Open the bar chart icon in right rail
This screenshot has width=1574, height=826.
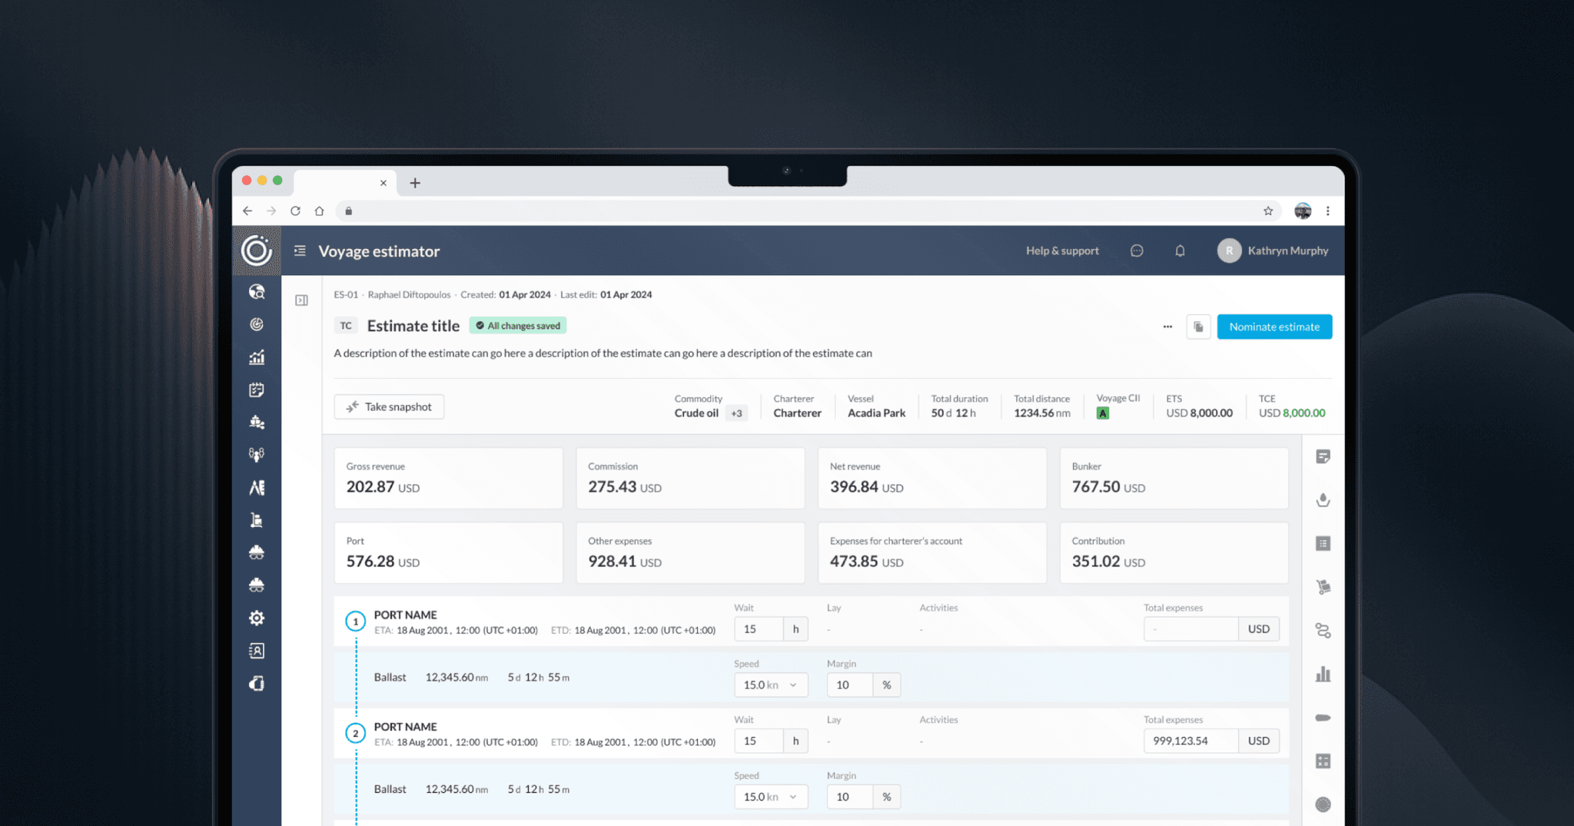pos(1323,674)
